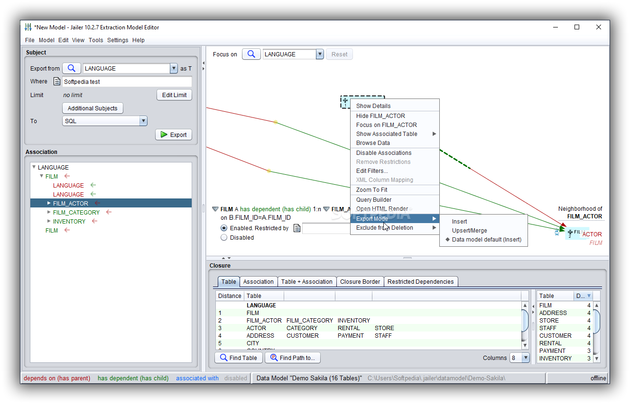Choose Hide FILM_ACTOR from context menu
Image resolution: width=630 pixels, height=404 pixels.
[395, 116]
